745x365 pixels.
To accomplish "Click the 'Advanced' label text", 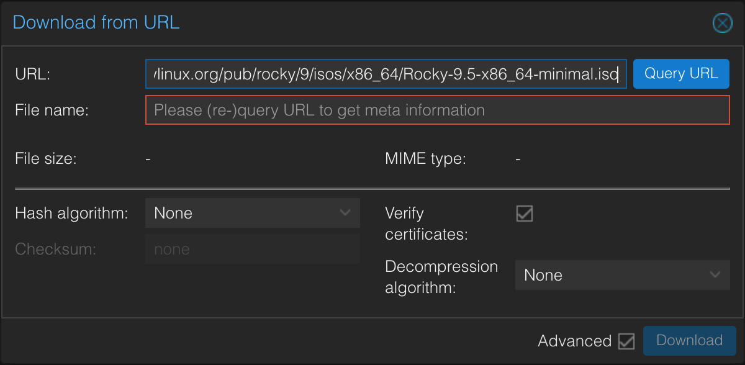I will 574,341.
